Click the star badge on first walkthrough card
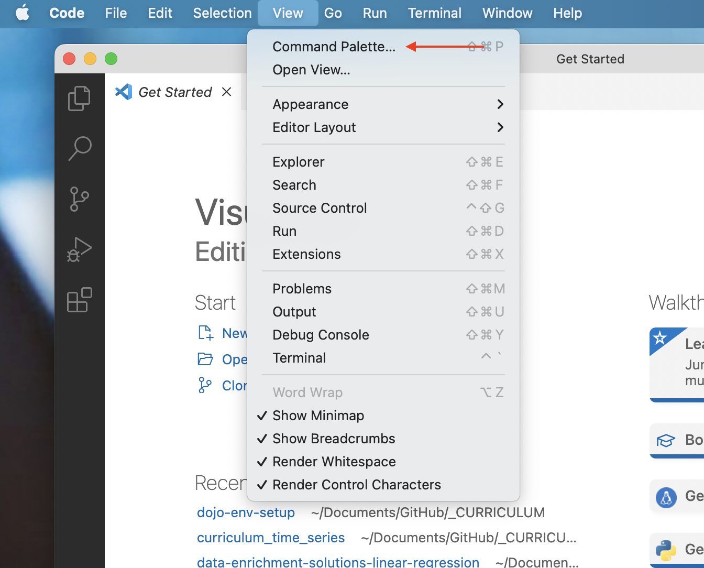The height and width of the screenshot is (568, 704). 660,337
